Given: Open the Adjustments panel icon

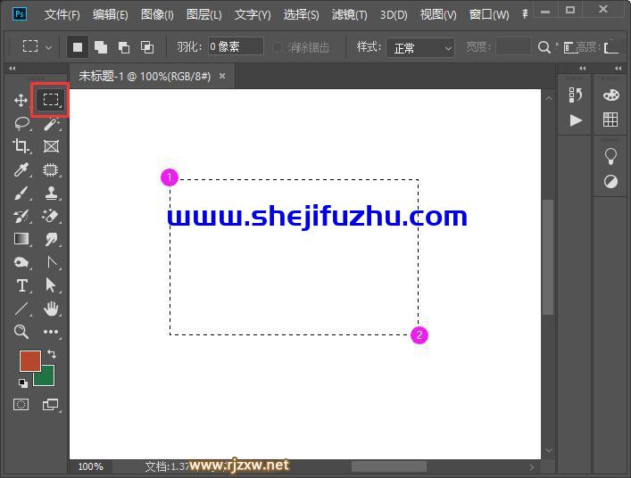Looking at the screenshot, I should click(x=610, y=182).
